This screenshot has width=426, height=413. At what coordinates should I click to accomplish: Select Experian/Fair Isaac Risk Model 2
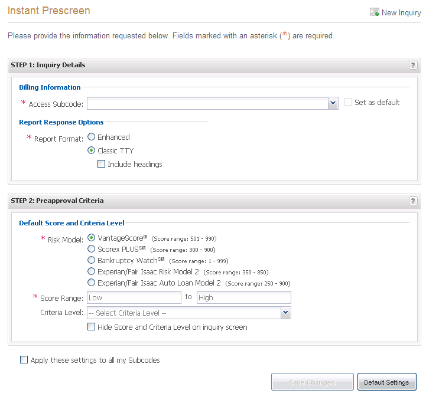point(91,271)
